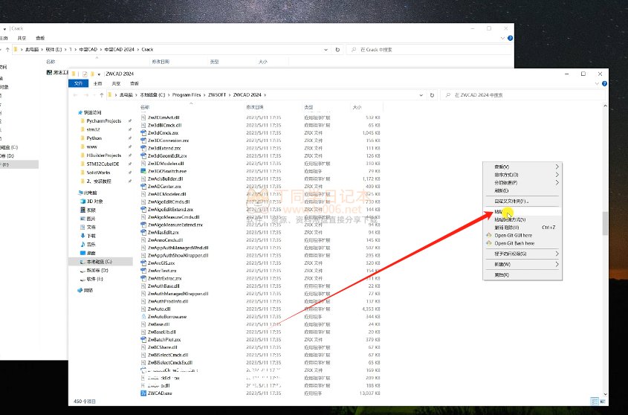This screenshot has height=415, width=628.
Task: Open the 文件 tab in ZWCAD 2024 window
Action: [79, 84]
